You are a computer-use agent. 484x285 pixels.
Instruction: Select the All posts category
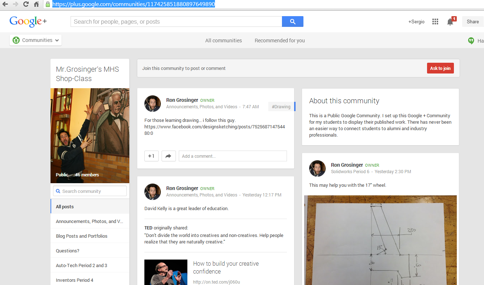(90, 206)
